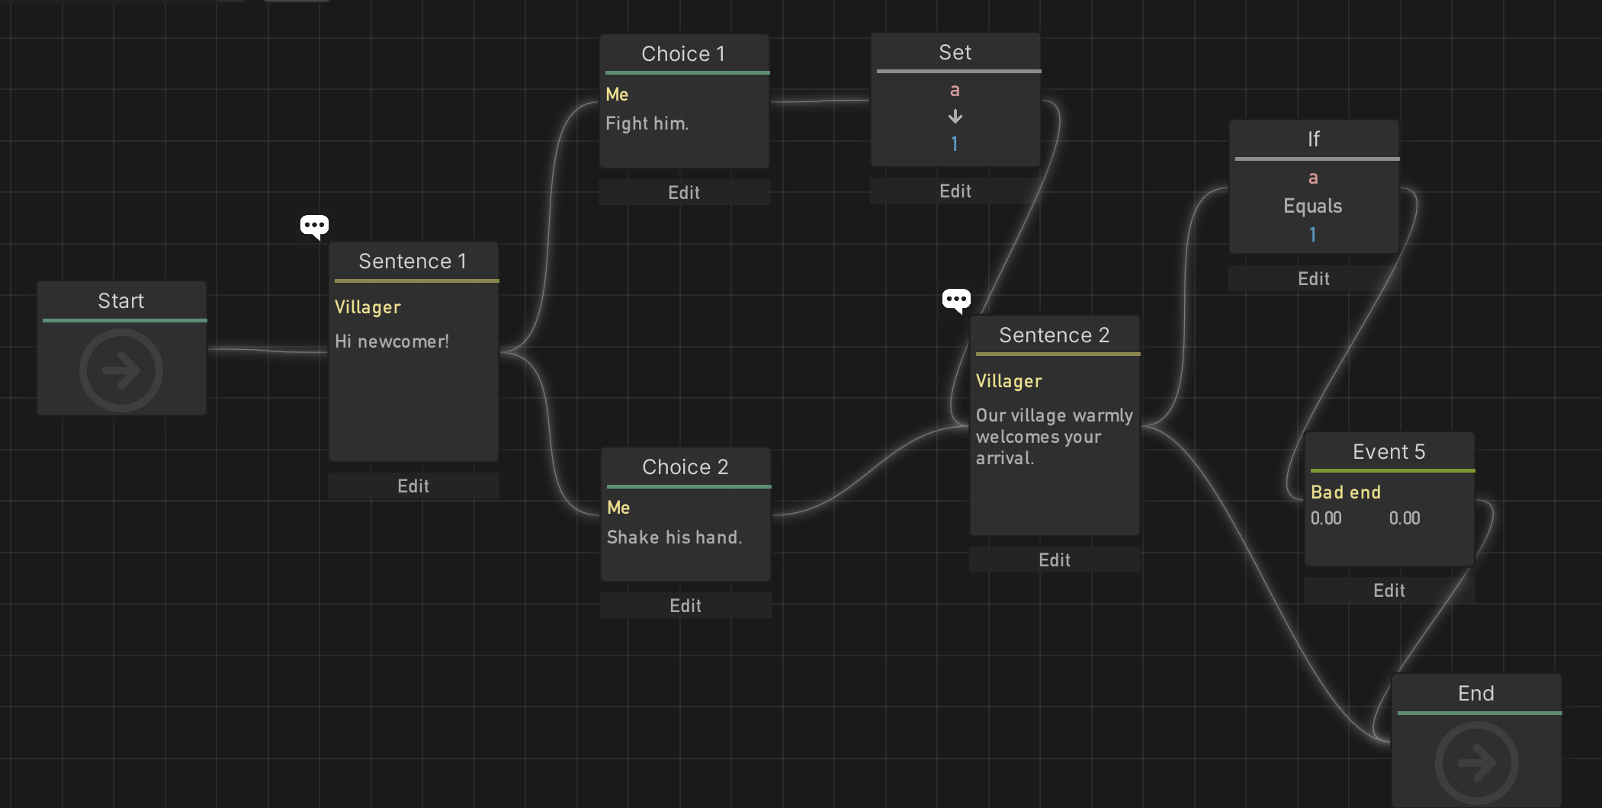Click the down arrow in Set node
The height and width of the screenshot is (808, 1602).
click(955, 117)
